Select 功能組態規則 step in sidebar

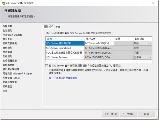click(10, 82)
